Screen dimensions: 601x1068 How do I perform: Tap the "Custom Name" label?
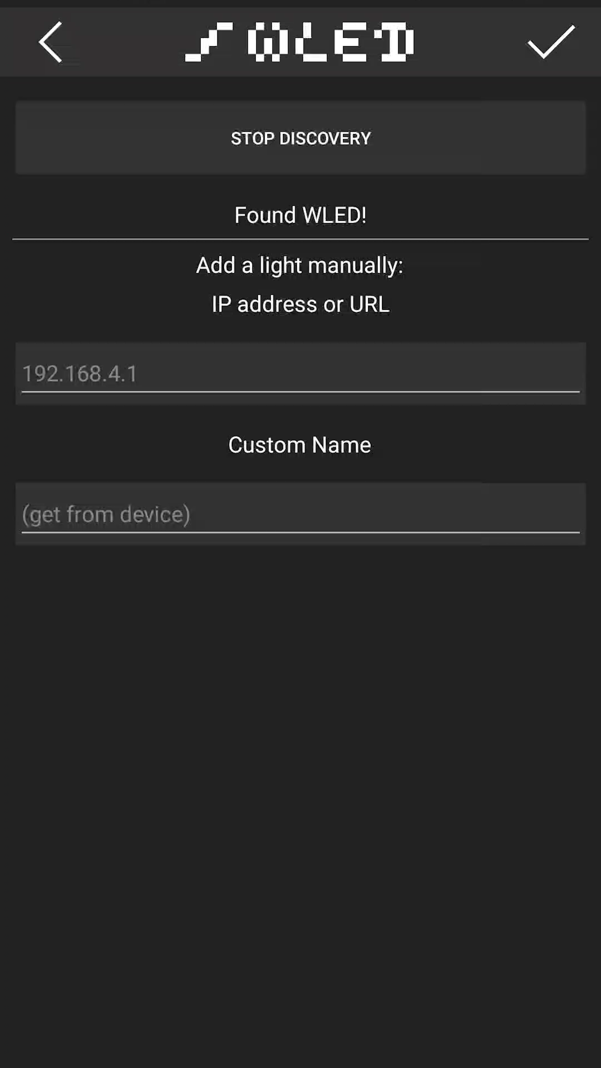pyautogui.click(x=299, y=445)
